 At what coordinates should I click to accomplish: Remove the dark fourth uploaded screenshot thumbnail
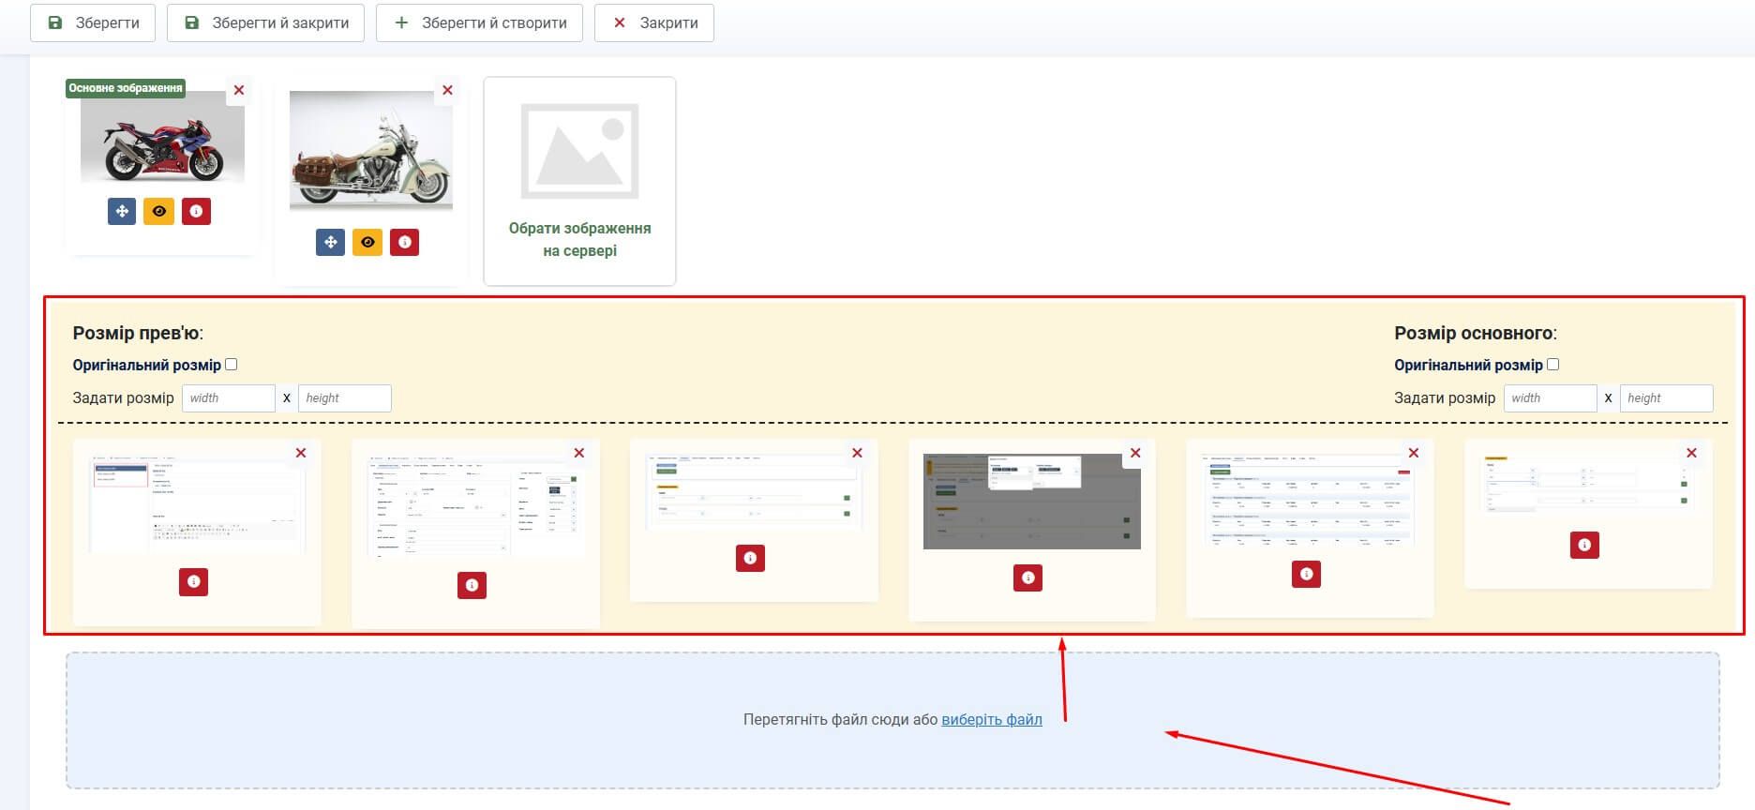tap(1135, 453)
